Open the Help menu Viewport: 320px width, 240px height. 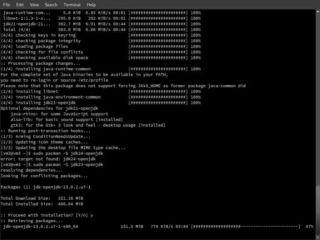91,5
